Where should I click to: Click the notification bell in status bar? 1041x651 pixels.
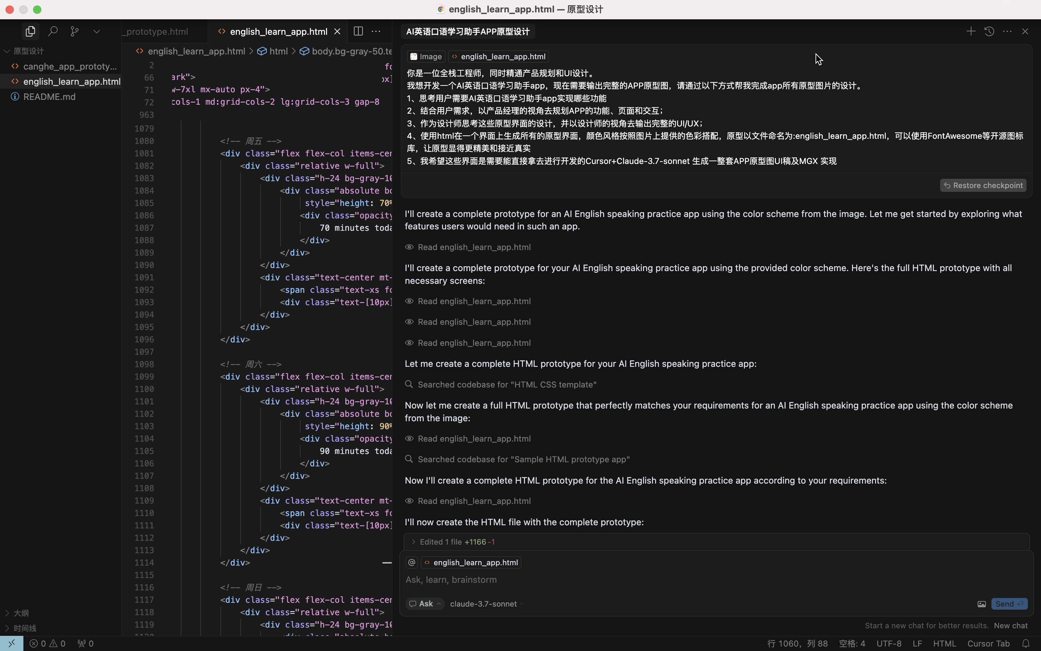(x=1026, y=643)
